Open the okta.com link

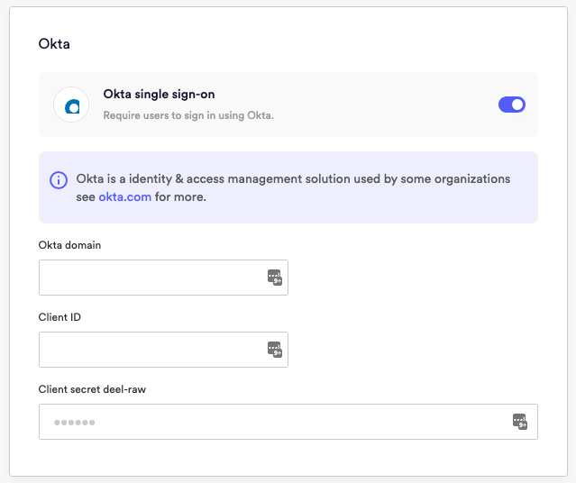point(125,196)
